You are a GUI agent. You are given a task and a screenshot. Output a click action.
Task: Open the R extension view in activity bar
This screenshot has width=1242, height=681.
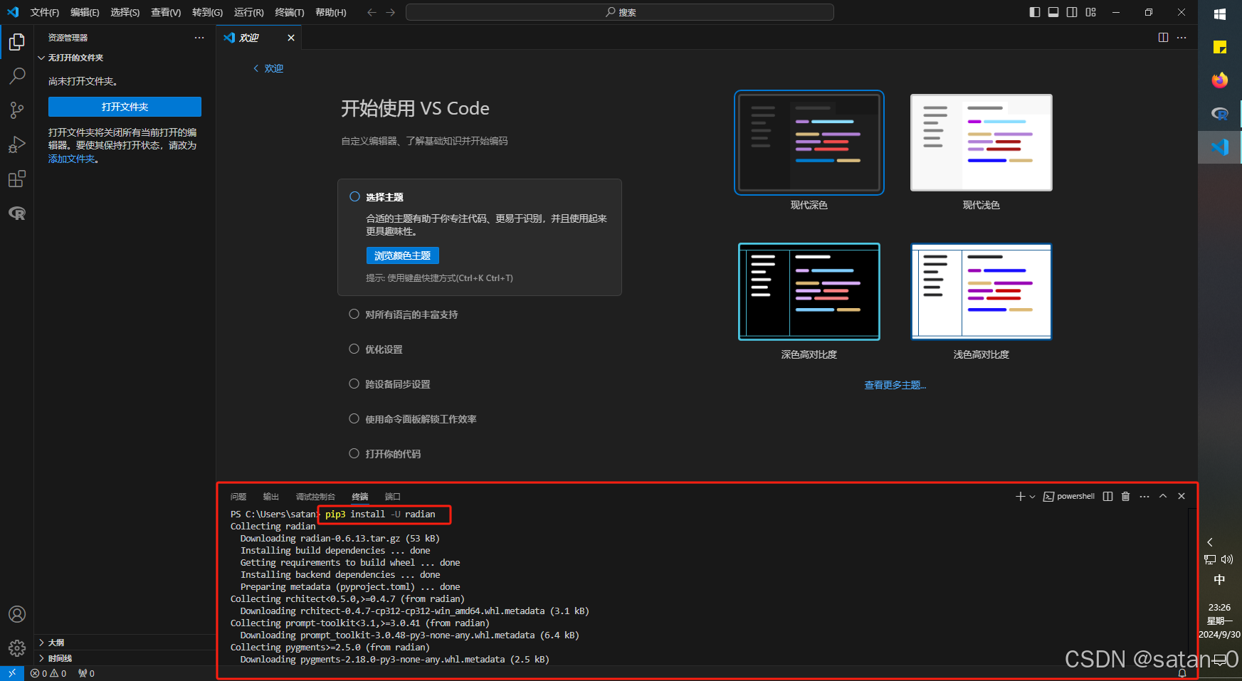(17, 213)
